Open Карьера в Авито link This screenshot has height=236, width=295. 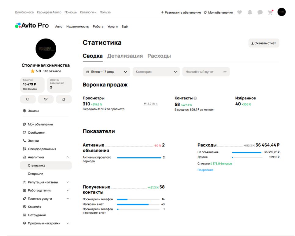point(49,12)
